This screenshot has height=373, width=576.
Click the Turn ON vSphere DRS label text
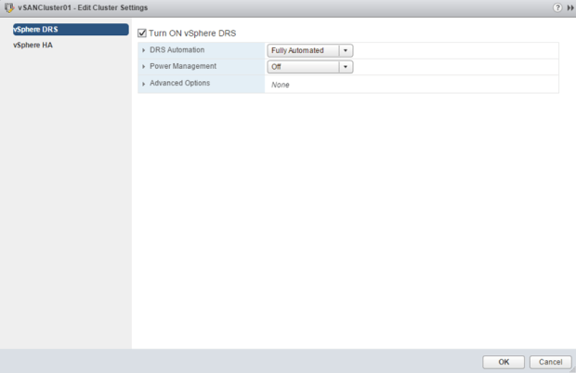(192, 33)
